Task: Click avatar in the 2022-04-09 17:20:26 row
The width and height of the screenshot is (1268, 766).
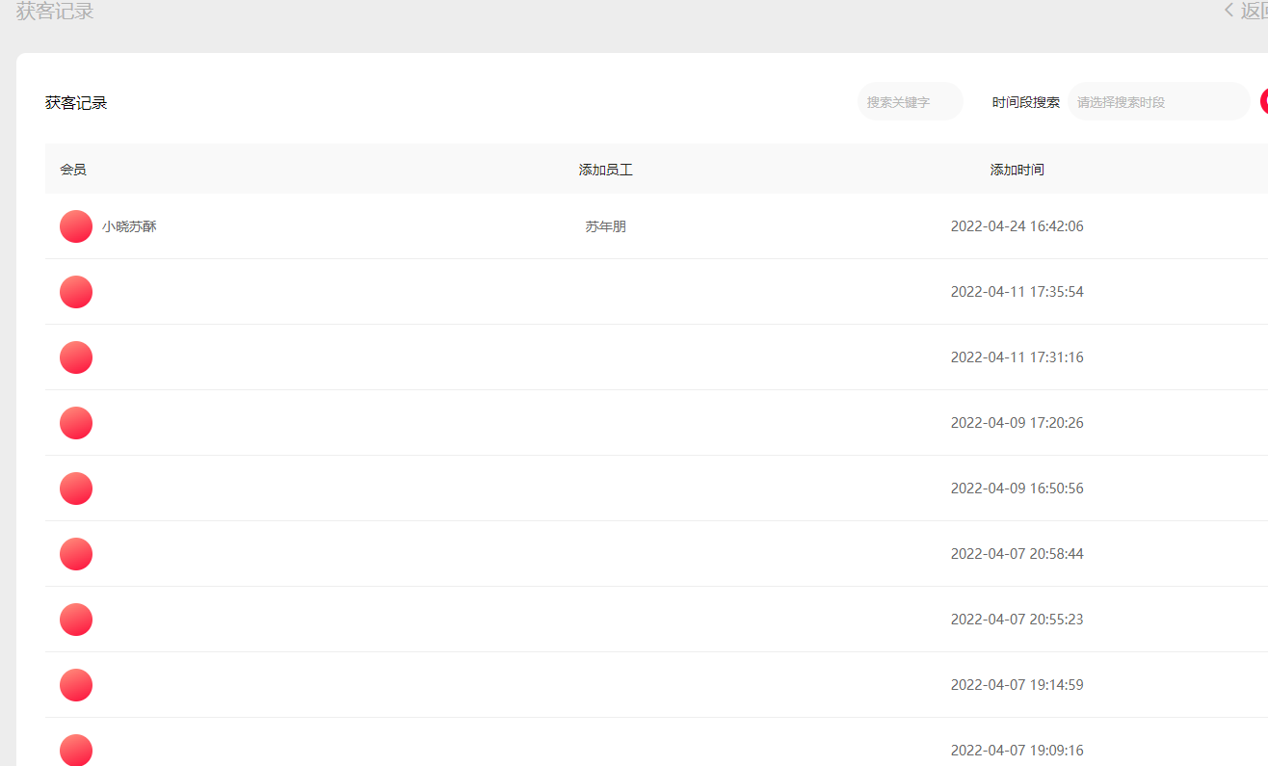Action: [x=76, y=423]
